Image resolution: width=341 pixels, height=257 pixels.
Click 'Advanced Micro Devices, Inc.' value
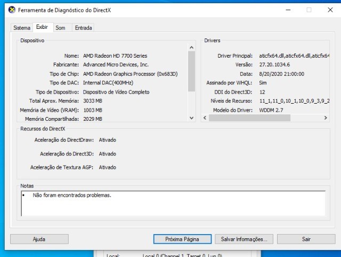click(x=116, y=65)
